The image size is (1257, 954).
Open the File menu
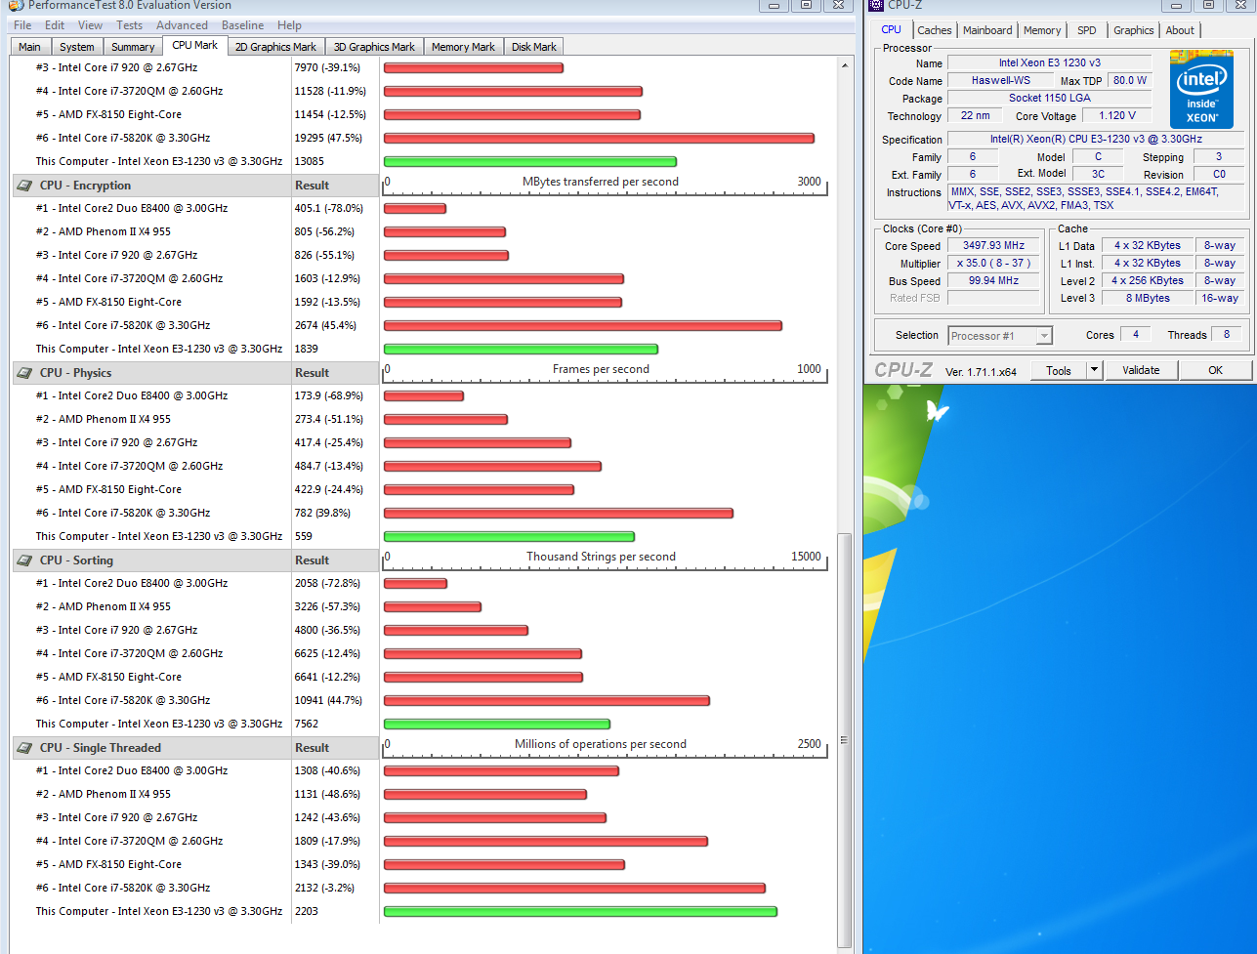click(x=22, y=25)
